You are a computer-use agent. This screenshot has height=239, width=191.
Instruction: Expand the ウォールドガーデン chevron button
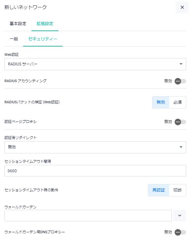click(179, 215)
